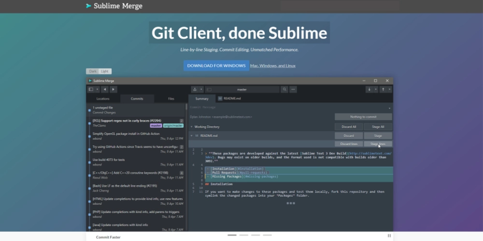Open the Mac, Windows, and Linux link
This screenshot has width=483, height=241.
(272, 66)
